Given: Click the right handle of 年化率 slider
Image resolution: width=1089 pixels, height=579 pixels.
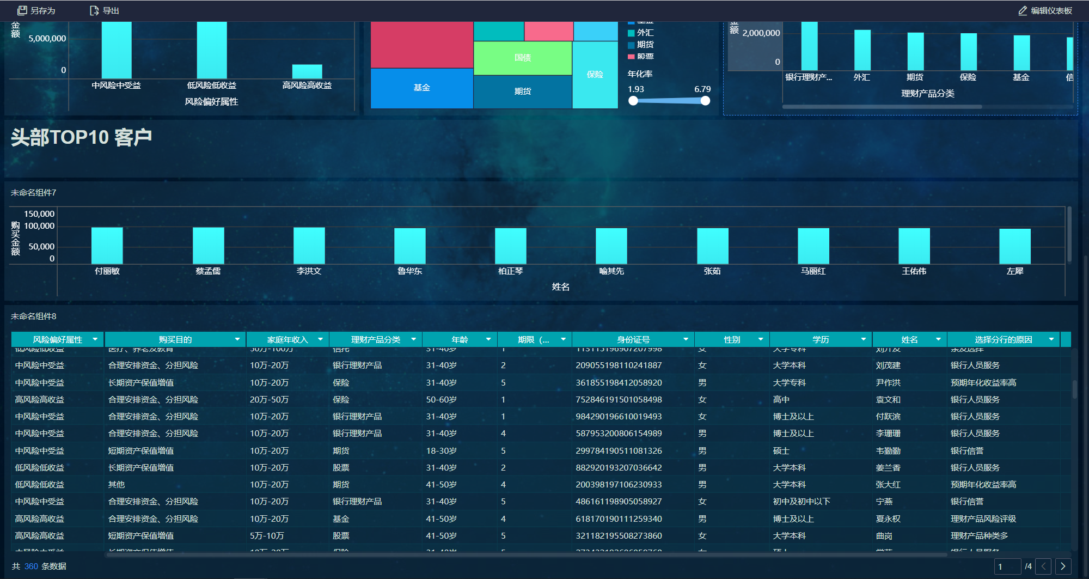Looking at the screenshot, I should 705,101.
